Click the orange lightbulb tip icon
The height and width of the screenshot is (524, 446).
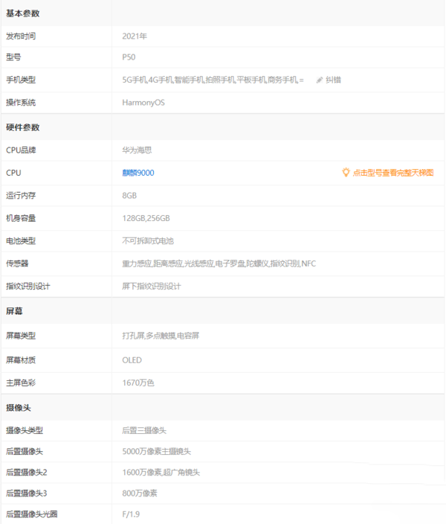tap(346, 172)
